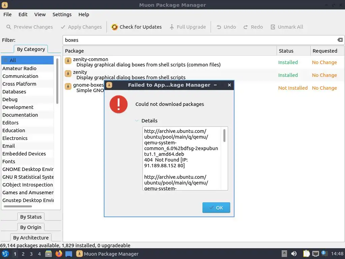
Task: Select the Amateur Radio category
Action: [x=28, y=68]
